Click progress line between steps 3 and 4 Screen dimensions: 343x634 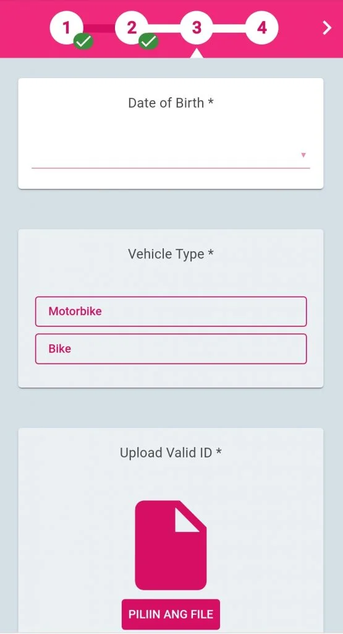229,28
